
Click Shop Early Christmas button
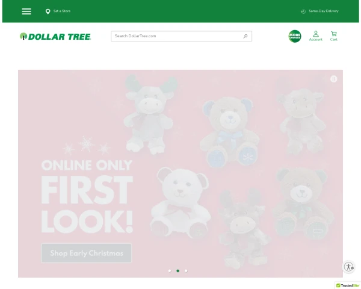86,253
